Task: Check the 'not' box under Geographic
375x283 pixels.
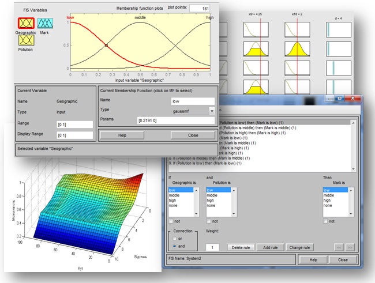Action: coord(171,221)
